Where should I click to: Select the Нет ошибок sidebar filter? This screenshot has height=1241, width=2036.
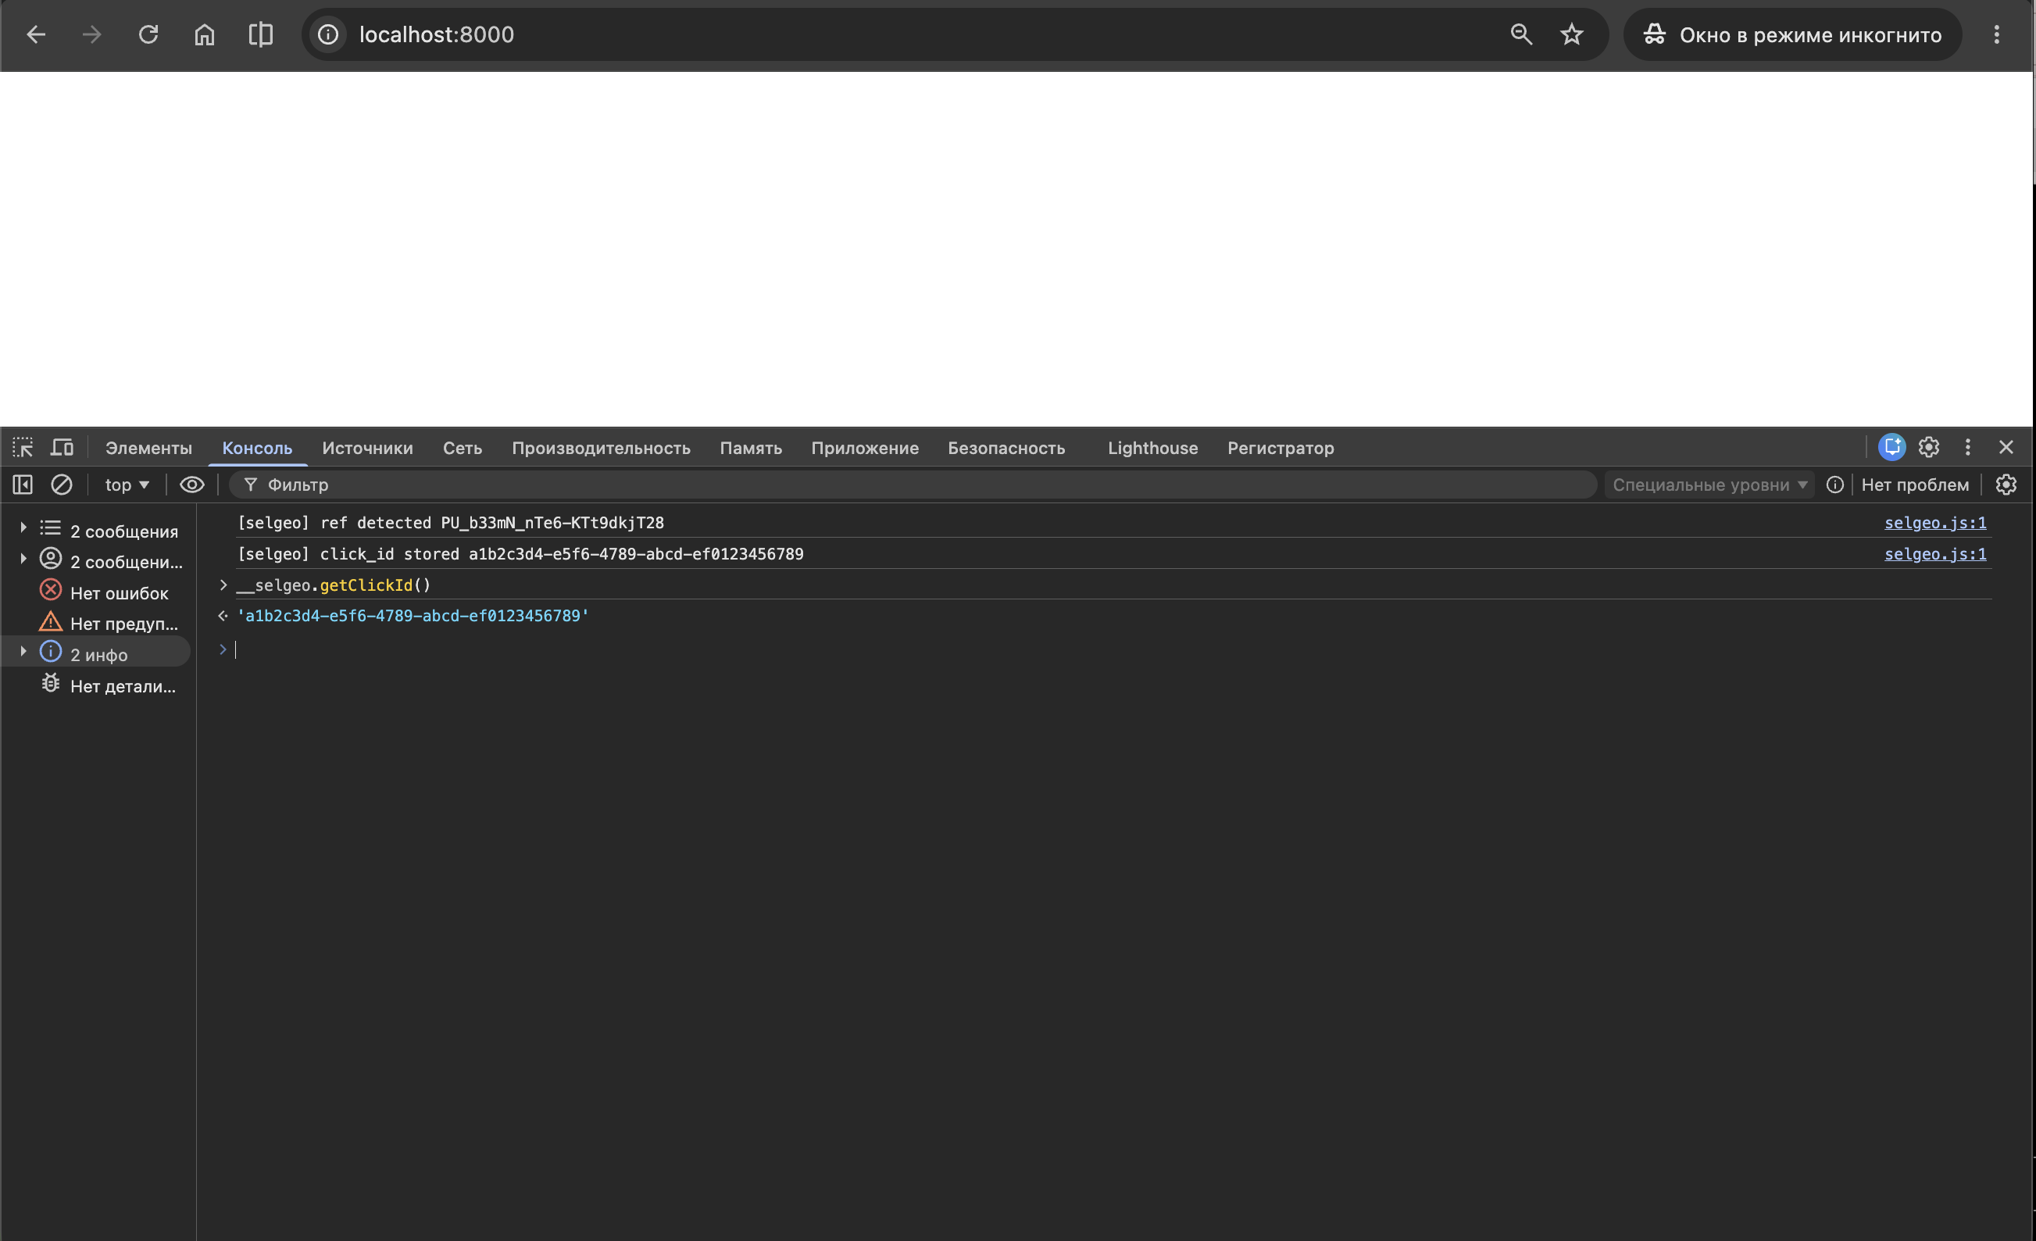point(98,592)
